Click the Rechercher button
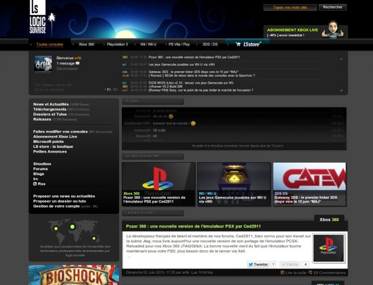 coord(333,7)
